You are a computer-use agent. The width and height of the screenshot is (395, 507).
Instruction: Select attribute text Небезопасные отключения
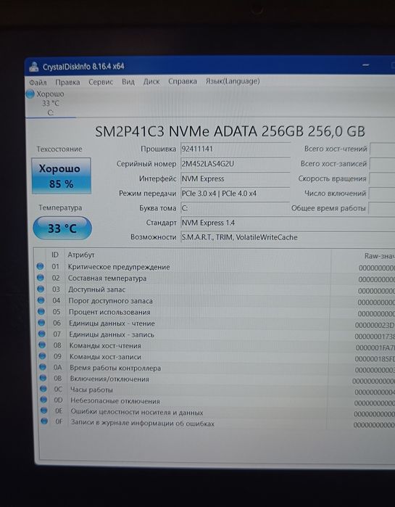(115, 401)
